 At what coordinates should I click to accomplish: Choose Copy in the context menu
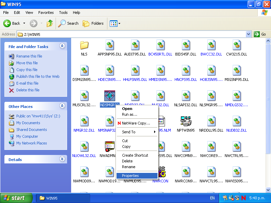point(137,146)
